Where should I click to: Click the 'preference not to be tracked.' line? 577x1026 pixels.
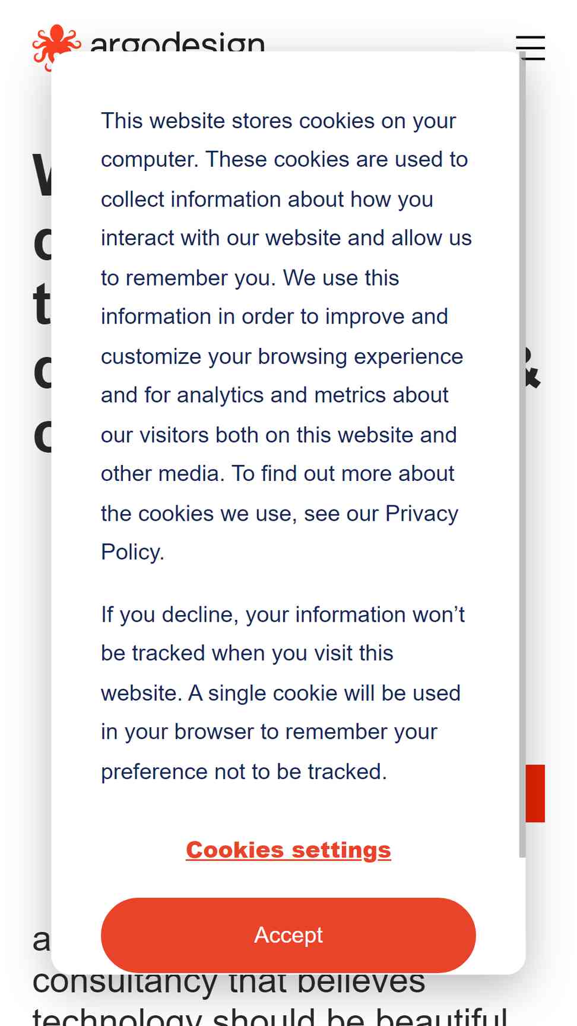tap(244, 771)
